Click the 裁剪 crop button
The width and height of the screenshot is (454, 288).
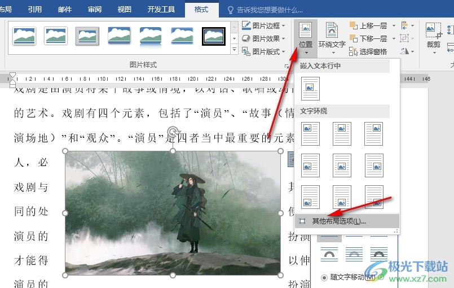tap(434, 38)
